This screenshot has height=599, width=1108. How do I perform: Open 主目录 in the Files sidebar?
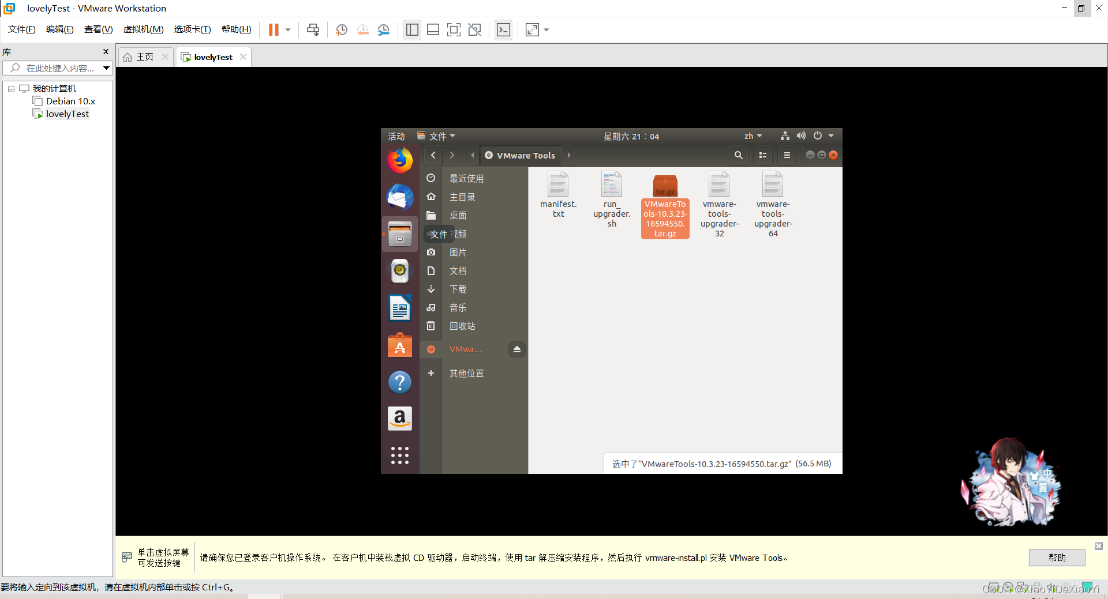point(474,197)
